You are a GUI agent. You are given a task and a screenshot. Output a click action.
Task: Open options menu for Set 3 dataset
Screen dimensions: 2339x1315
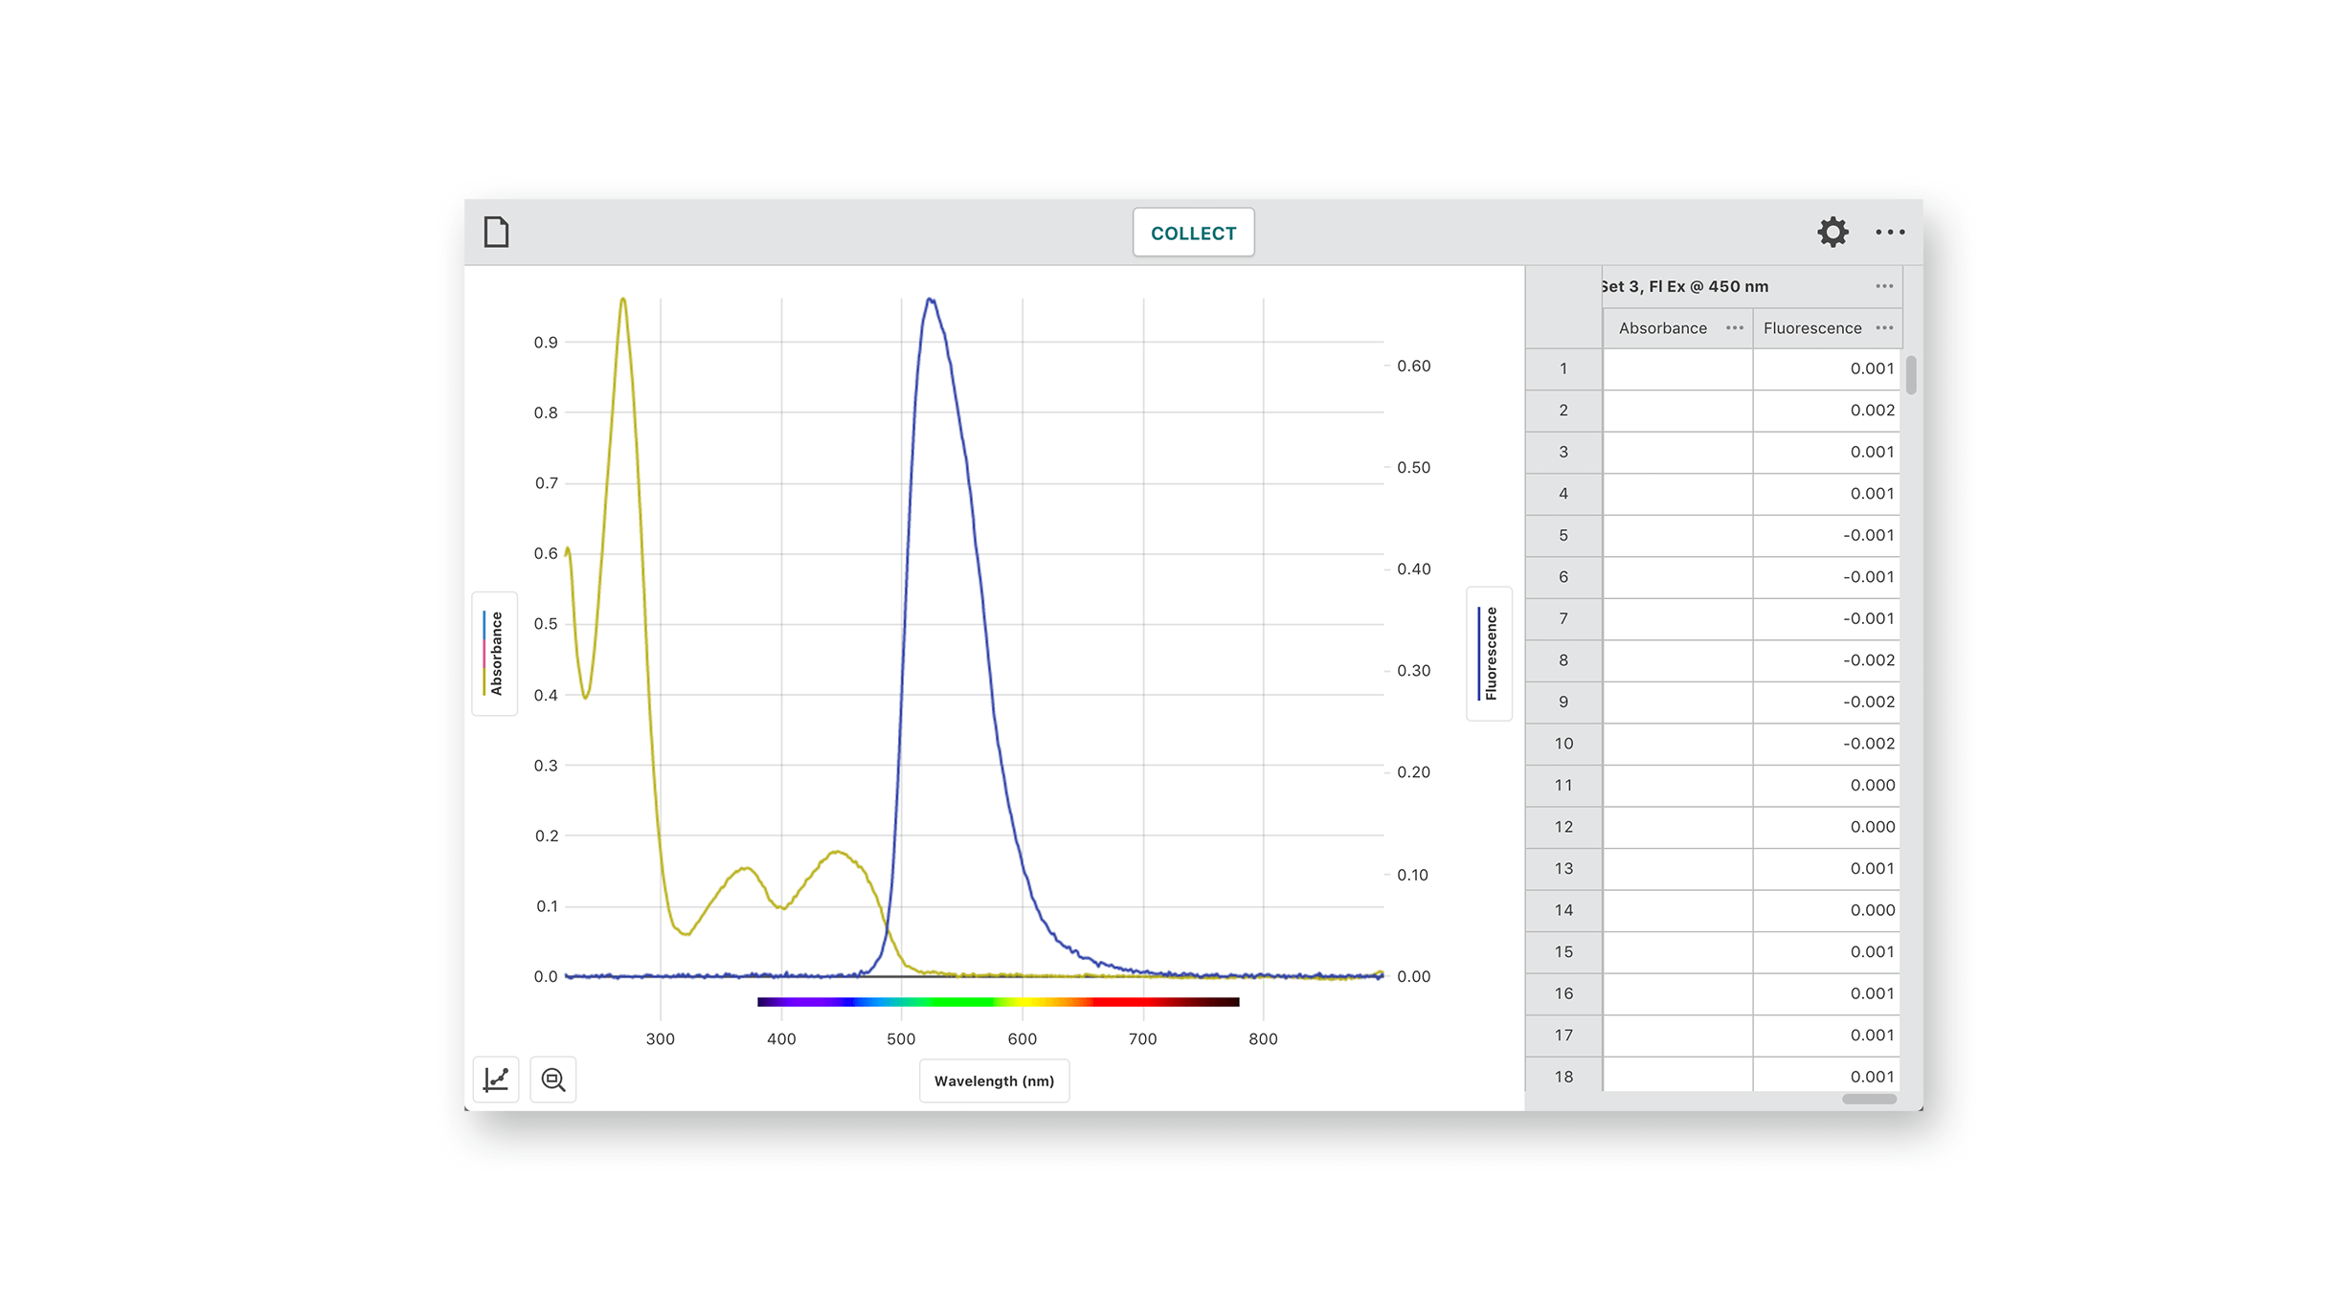pyautogui.click(x=1883, y=285)
